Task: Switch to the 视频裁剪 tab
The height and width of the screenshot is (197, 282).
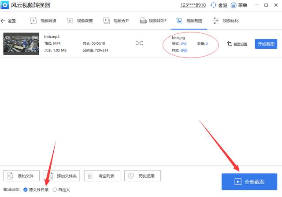Action: 80,21
